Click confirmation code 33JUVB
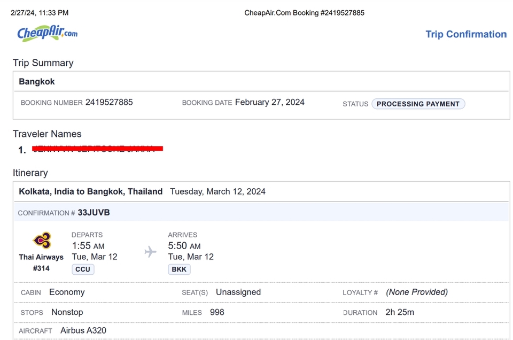This screenshot has height=340, width=513. pos(94,212)
